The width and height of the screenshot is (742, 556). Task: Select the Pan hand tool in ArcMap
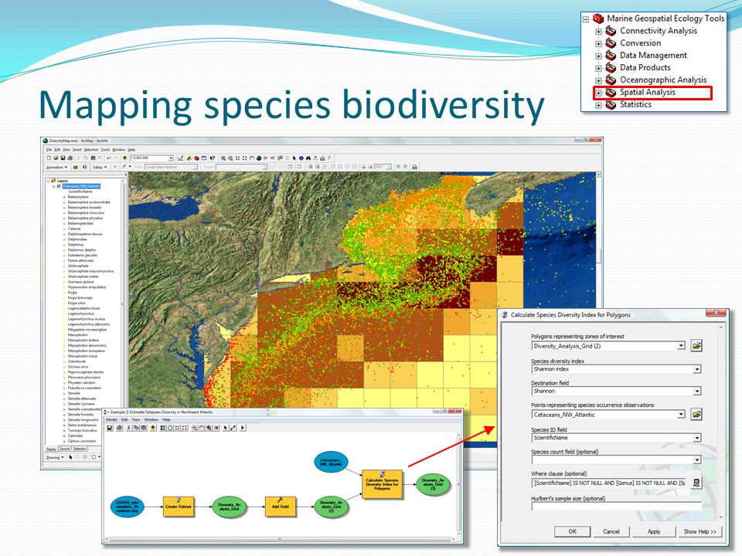coord(251,158)
